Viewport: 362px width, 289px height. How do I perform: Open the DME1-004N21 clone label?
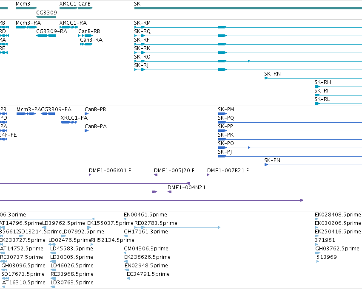pos(187,188)
